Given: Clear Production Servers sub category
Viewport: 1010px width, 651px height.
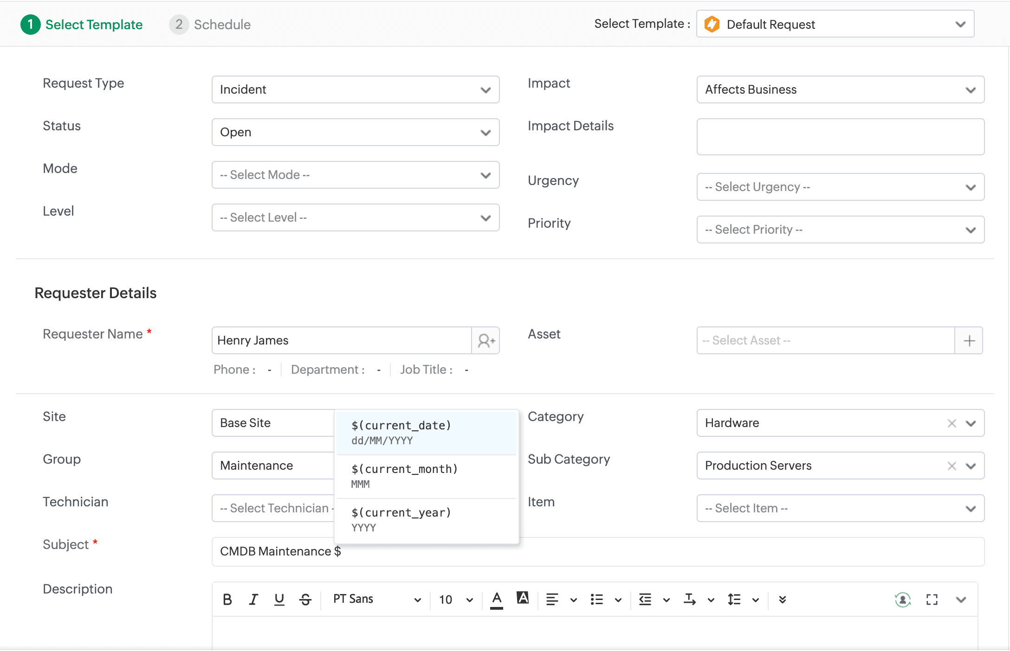Looking at the screenshot, I should click(x=952, y=466).
